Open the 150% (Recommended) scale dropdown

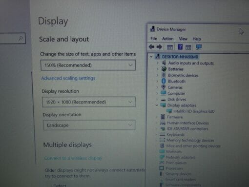point(88,65)
